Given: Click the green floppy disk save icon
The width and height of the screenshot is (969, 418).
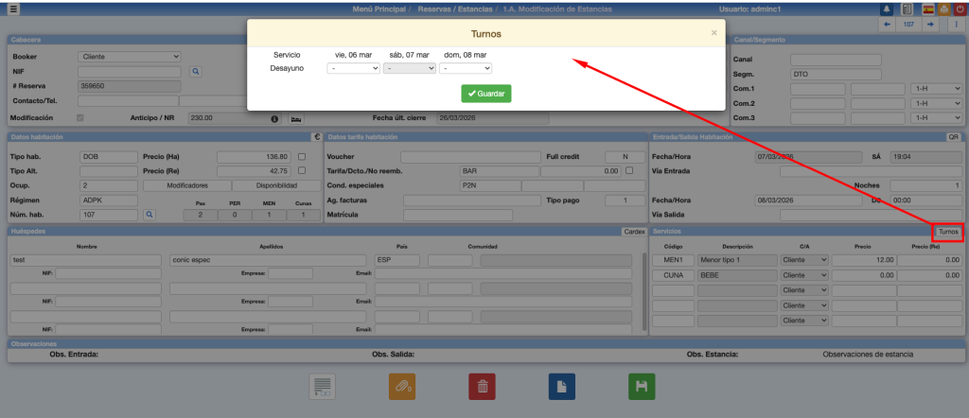Looking at the screenshot, I should coord(642,386).
